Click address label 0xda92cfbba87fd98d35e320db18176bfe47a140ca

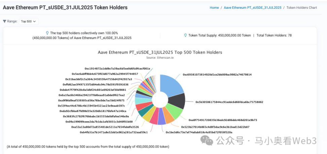(x=93, y=111)
